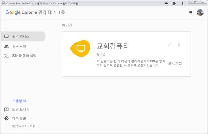The image size is (208, 134).
Task: Click the 온라인 status text
Action: click(x=101, y=54)
